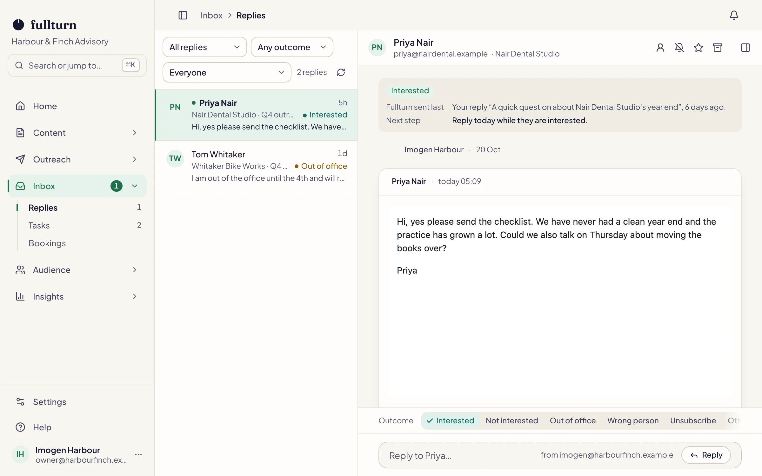The width and height of the screenshot is (762, 476).
Task: Open the All replies dropdown
Action: click(205, 47)
